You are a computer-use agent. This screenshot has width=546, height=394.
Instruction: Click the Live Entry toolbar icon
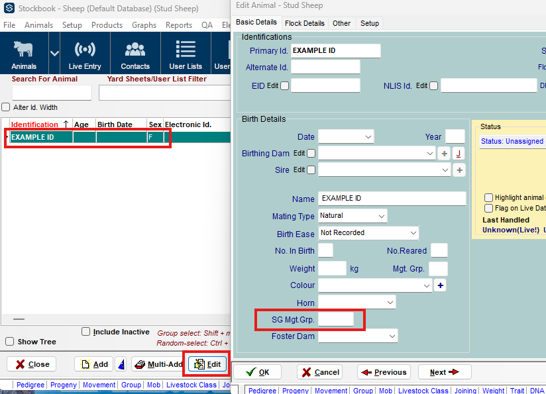85,54
